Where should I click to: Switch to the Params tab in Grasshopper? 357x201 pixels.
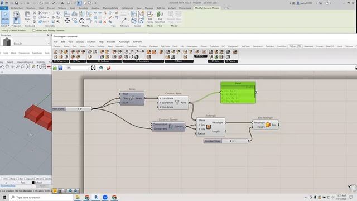coord(57,46)
